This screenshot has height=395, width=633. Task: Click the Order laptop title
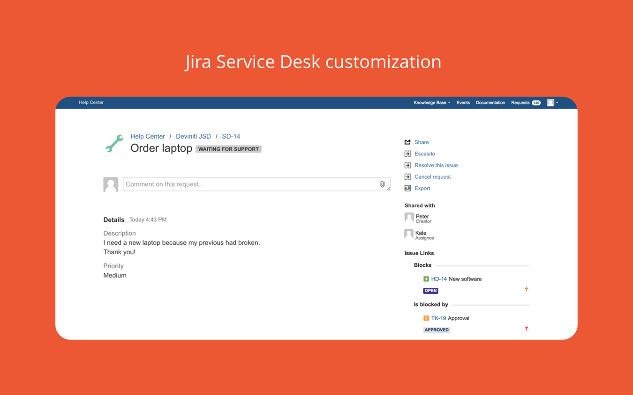161,148
